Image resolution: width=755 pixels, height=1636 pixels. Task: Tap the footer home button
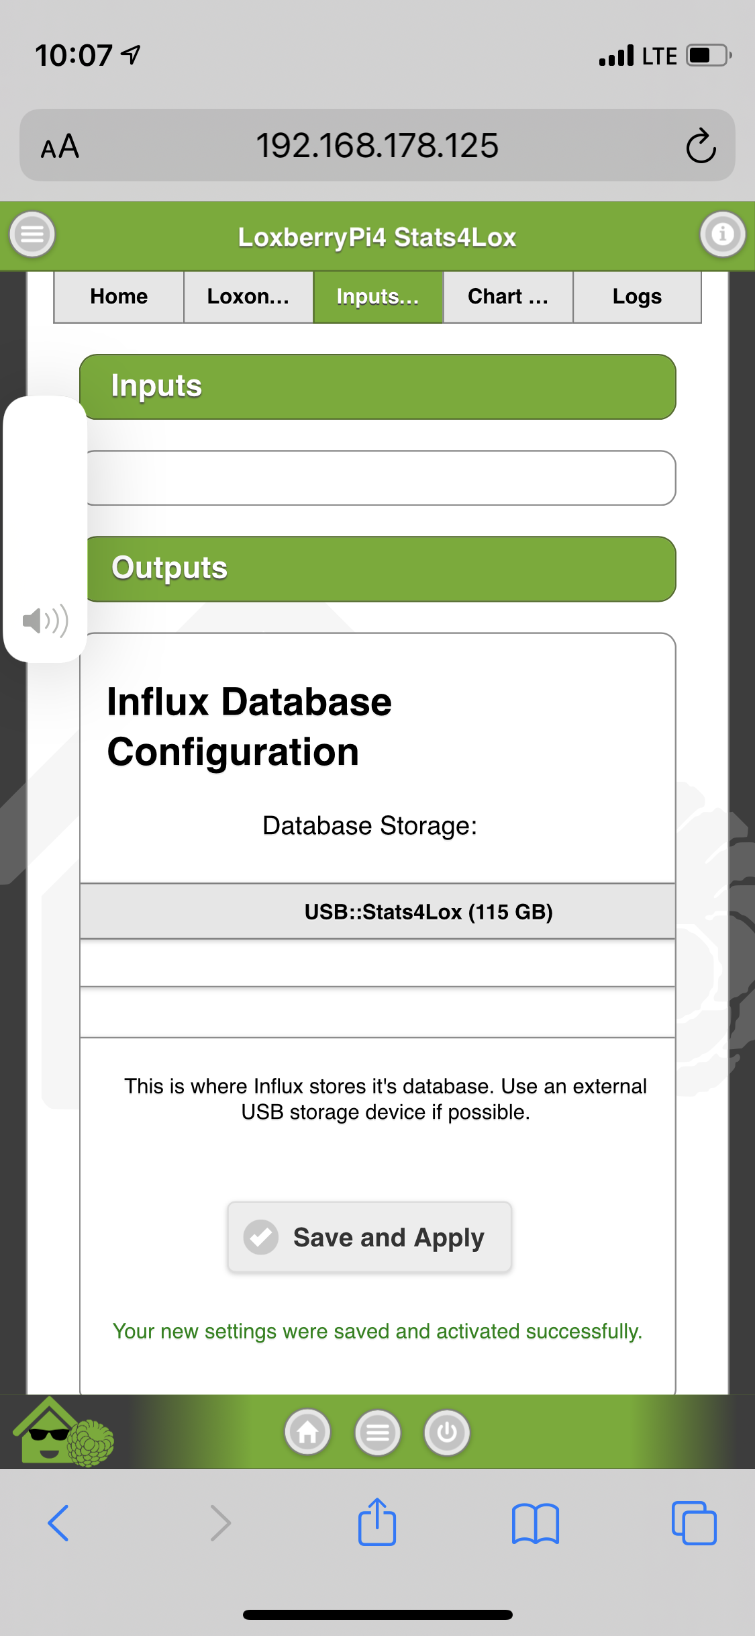(307, 1433)
